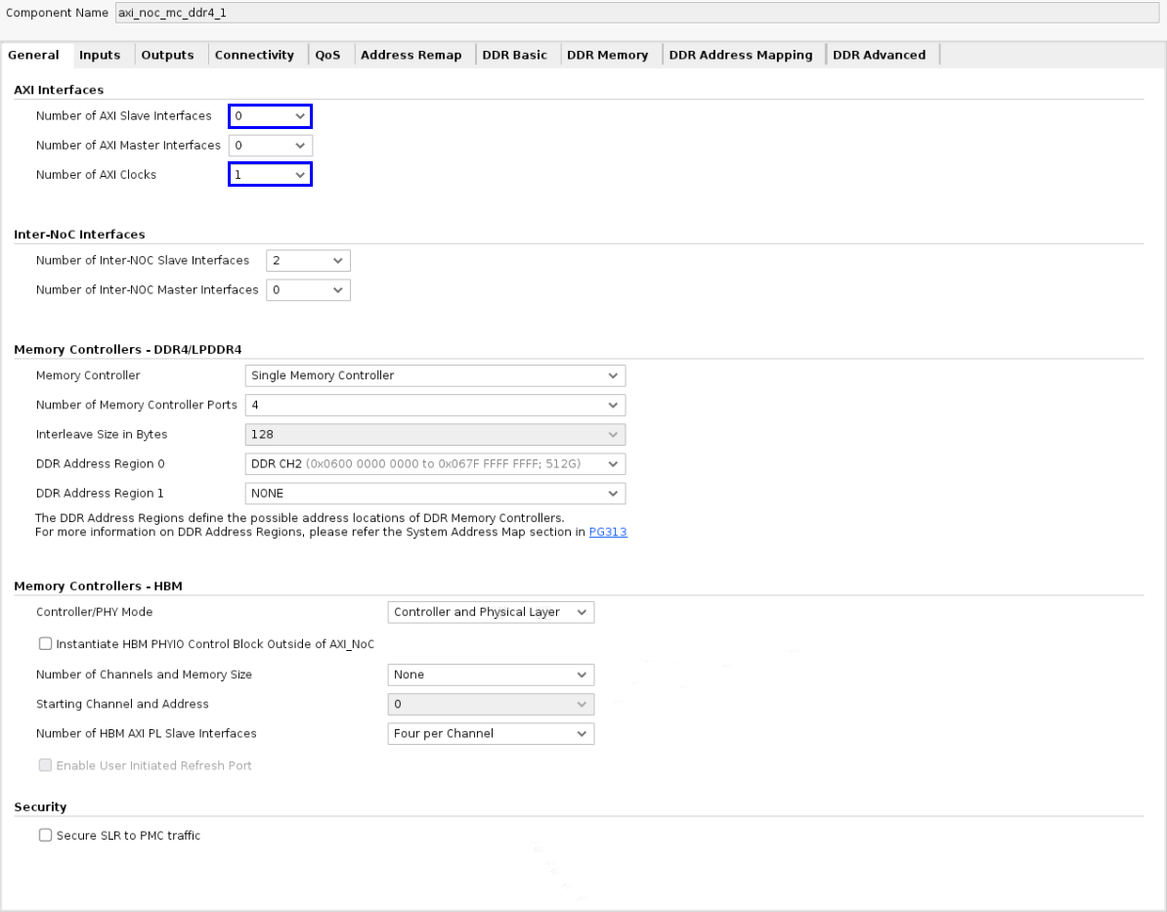This screenshot has width=1167, height=912.
Task: Expand the Number of AXI Clocks dropdown
Action: 271,175
